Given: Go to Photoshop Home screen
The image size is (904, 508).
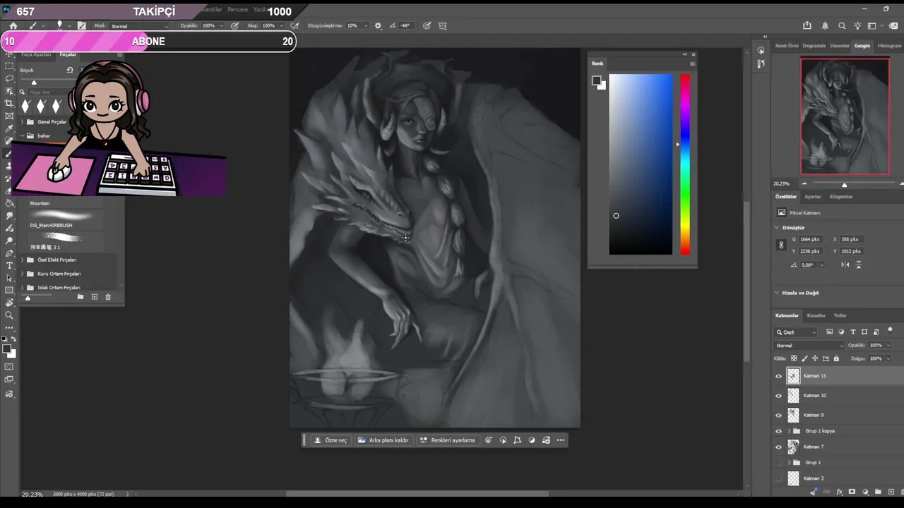Looking at the screenshot, I should click(13, 25).
